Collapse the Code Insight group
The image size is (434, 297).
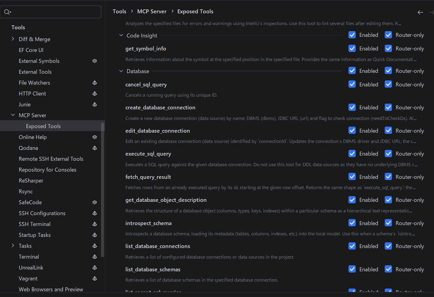click(x=121, y=35)
